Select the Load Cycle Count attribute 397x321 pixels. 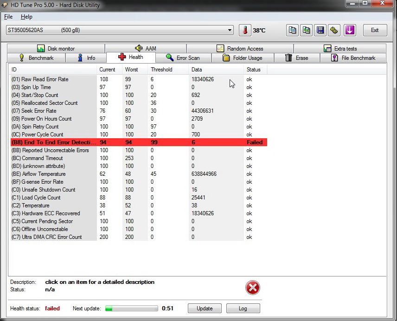coord(139,198)
